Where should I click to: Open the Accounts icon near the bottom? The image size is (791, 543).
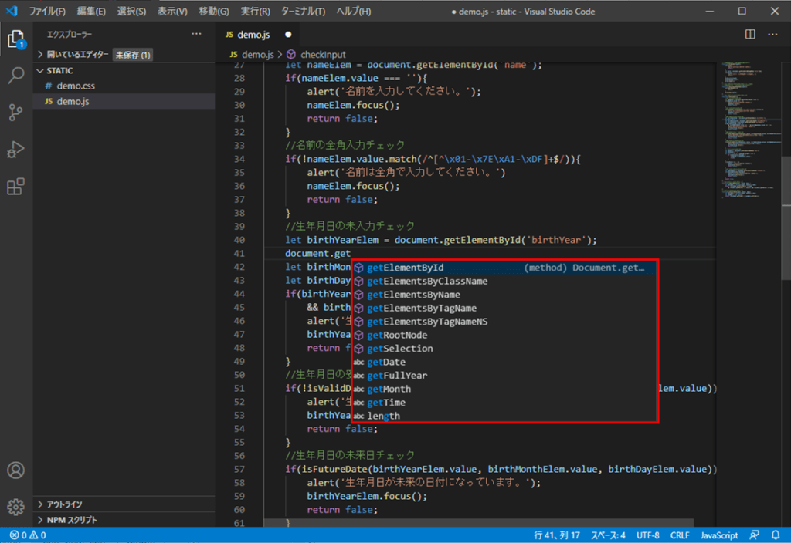click(x=15, y=470)
